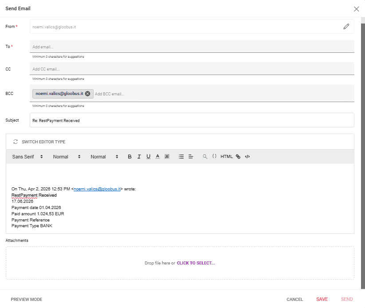Image resolution: width=365 pixels, height=308 pixels.
Task: Expand the Sans Serif font dropdown
Action: pyautogui.click(x=27, y=157)
